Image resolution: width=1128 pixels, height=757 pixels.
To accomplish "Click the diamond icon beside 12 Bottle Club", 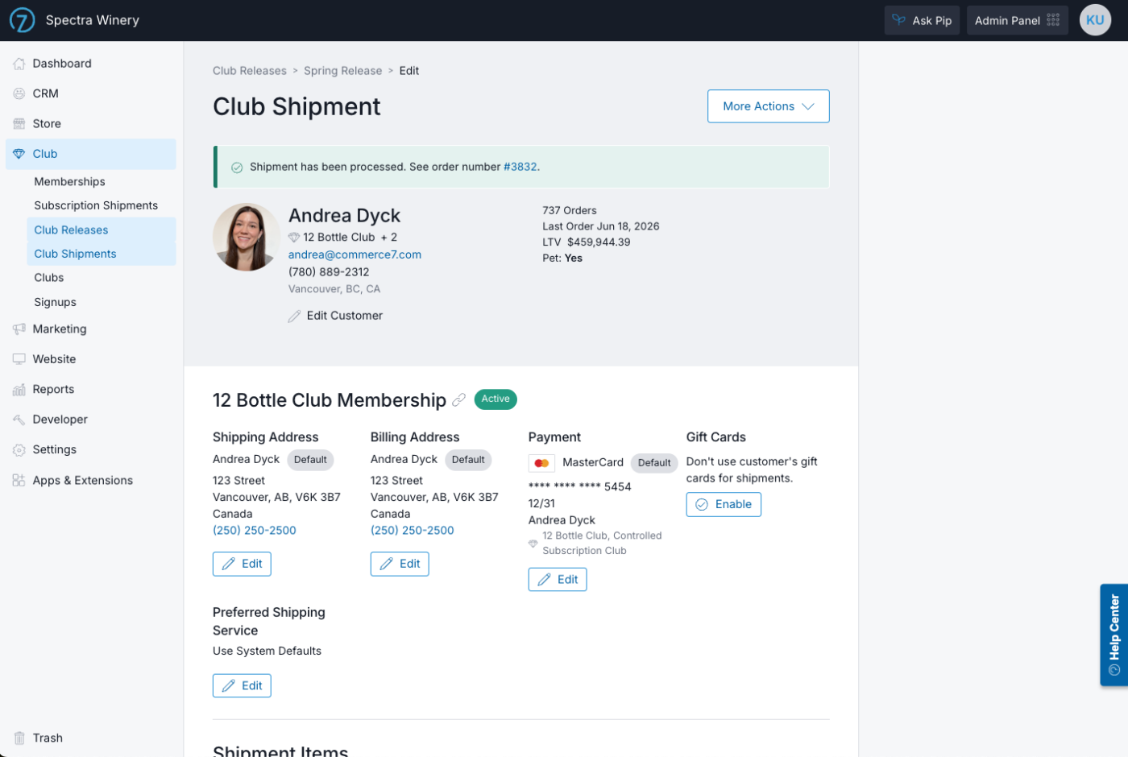I will [294, 238].
